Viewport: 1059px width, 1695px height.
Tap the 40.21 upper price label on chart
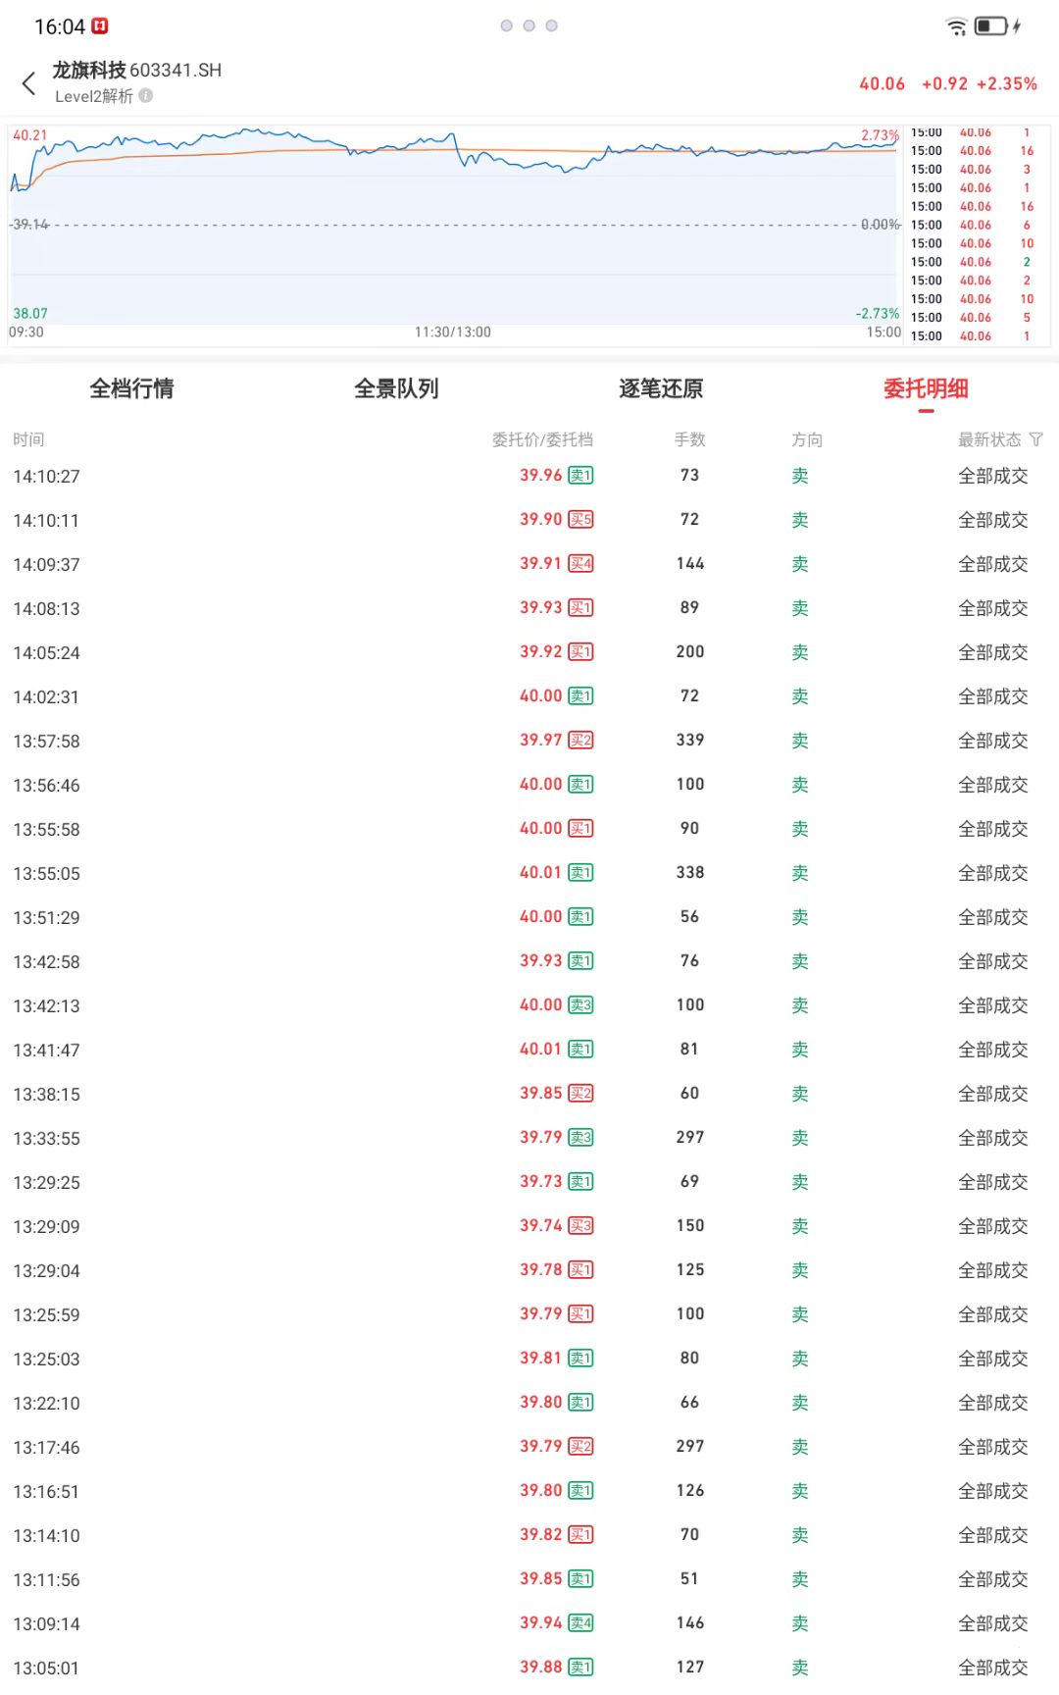[x=29, y=135]
